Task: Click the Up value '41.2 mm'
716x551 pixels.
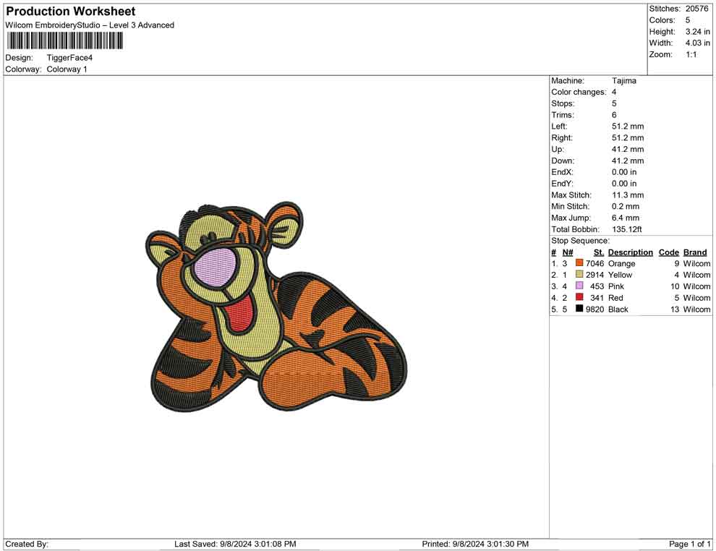Action: [x=628, y=149]
